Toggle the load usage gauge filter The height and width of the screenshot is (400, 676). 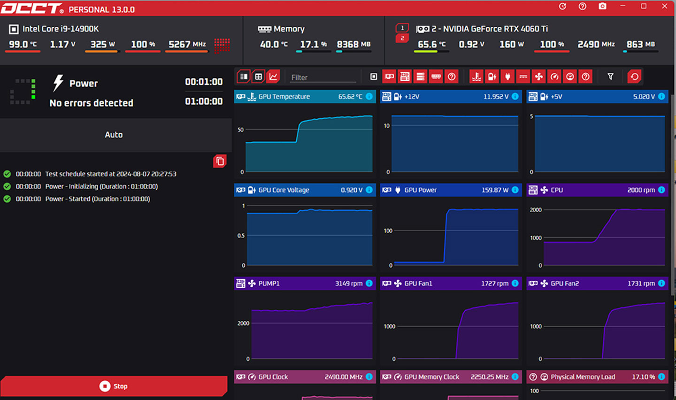click(570, 77)
